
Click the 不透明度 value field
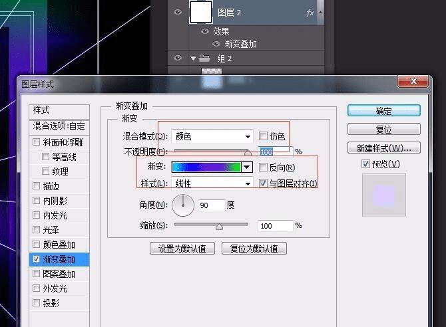(276, 152)
